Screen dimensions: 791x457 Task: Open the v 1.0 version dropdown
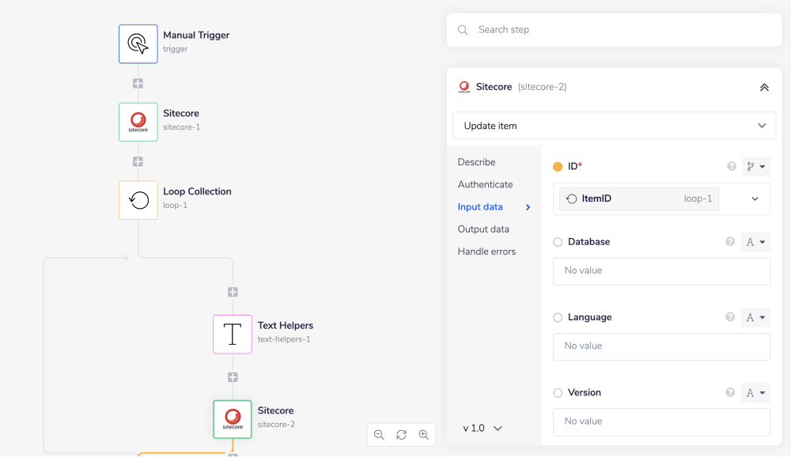(x=483, y=428)
